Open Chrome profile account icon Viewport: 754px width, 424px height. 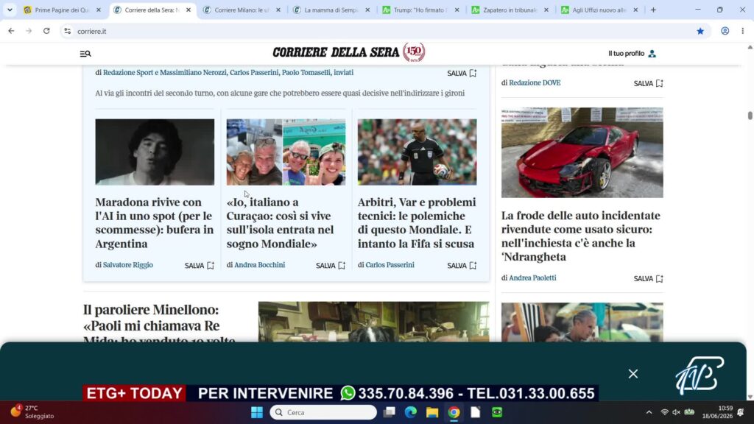click(725, 31)
